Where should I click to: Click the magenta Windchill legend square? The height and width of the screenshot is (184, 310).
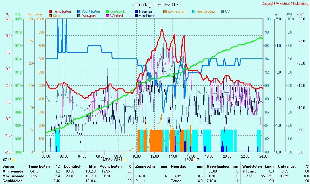click(108, 16)
